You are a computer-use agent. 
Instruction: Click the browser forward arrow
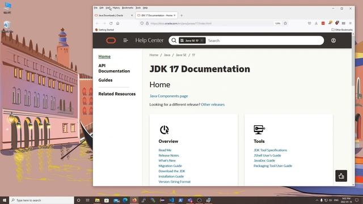(104, 23)
